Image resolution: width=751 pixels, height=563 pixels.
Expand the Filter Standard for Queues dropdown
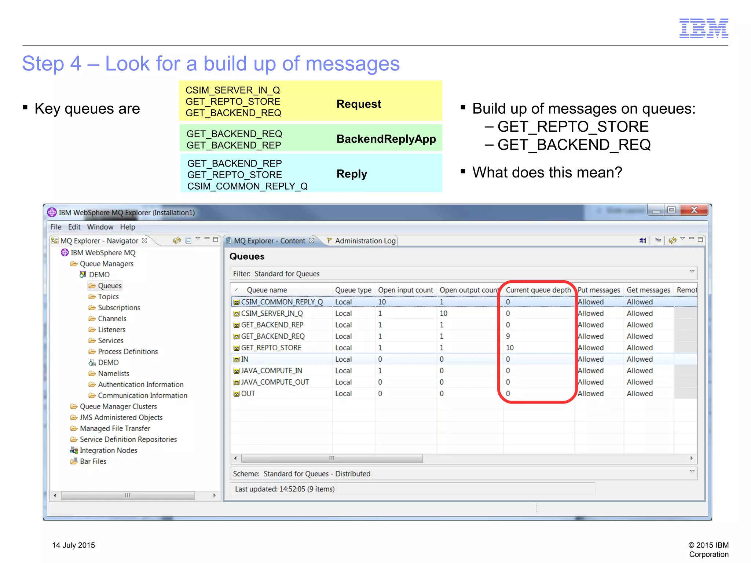pyautogui.click(x=692, y=272)
